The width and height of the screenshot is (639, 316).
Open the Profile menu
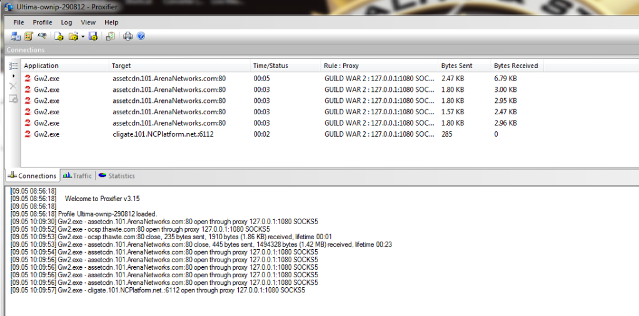(43, 22)
